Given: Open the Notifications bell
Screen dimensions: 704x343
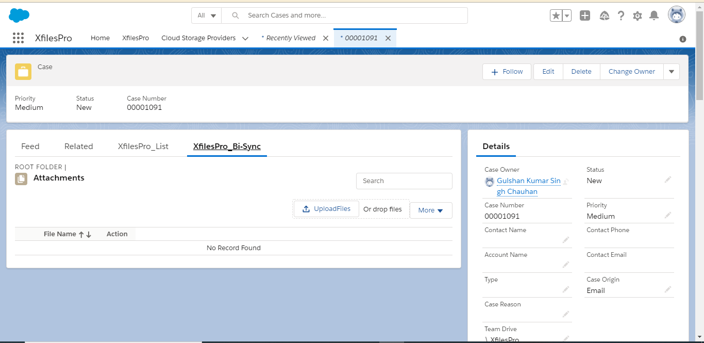Looking at the screenshot, I should point(654,15).
